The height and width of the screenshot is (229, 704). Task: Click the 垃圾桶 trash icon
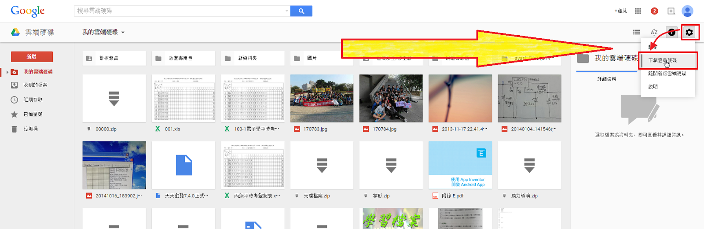14,129
